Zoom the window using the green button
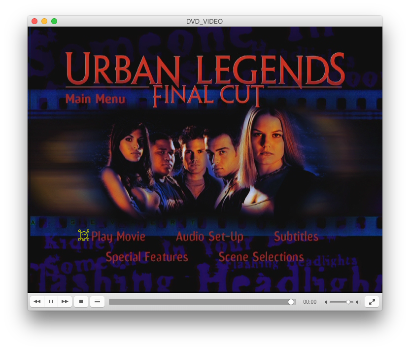 [54, 21]
